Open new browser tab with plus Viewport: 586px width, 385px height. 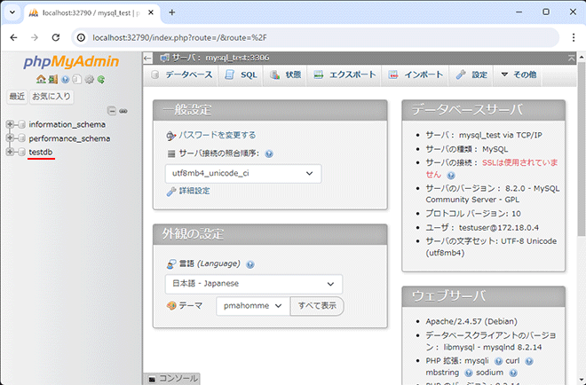tap(172, 12)
